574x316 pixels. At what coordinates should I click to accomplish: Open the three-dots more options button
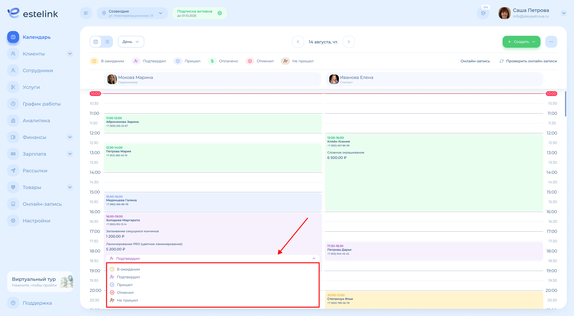coord(551,42)
